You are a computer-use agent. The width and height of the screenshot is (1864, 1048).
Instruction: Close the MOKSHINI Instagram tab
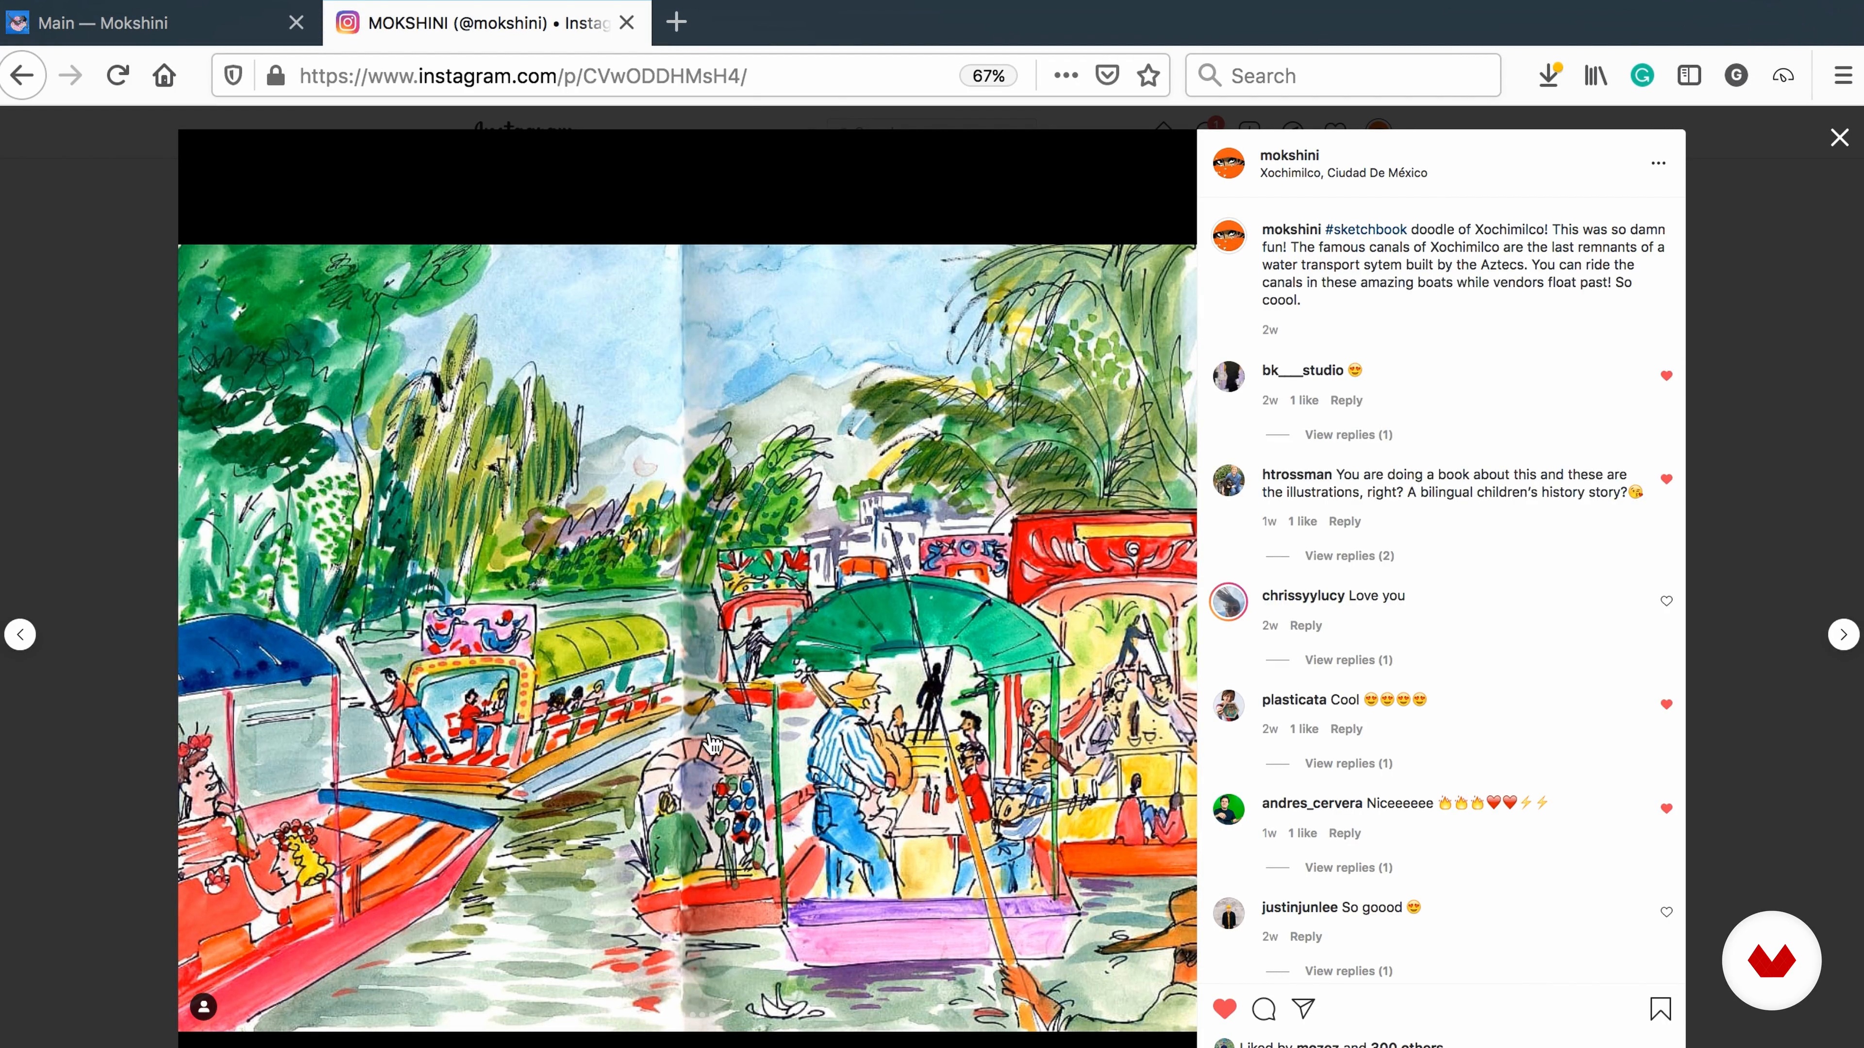click(627, 22)
